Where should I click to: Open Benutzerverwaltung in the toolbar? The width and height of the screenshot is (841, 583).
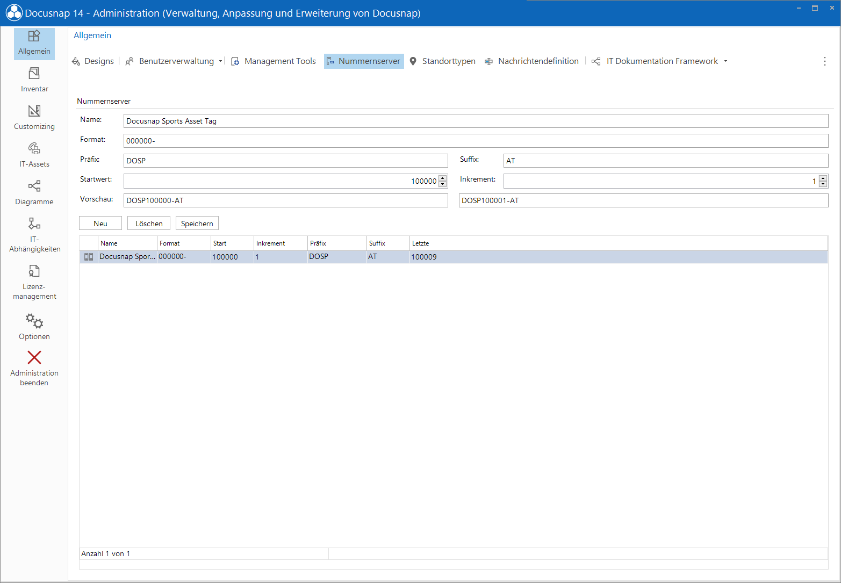coord(171,61)
